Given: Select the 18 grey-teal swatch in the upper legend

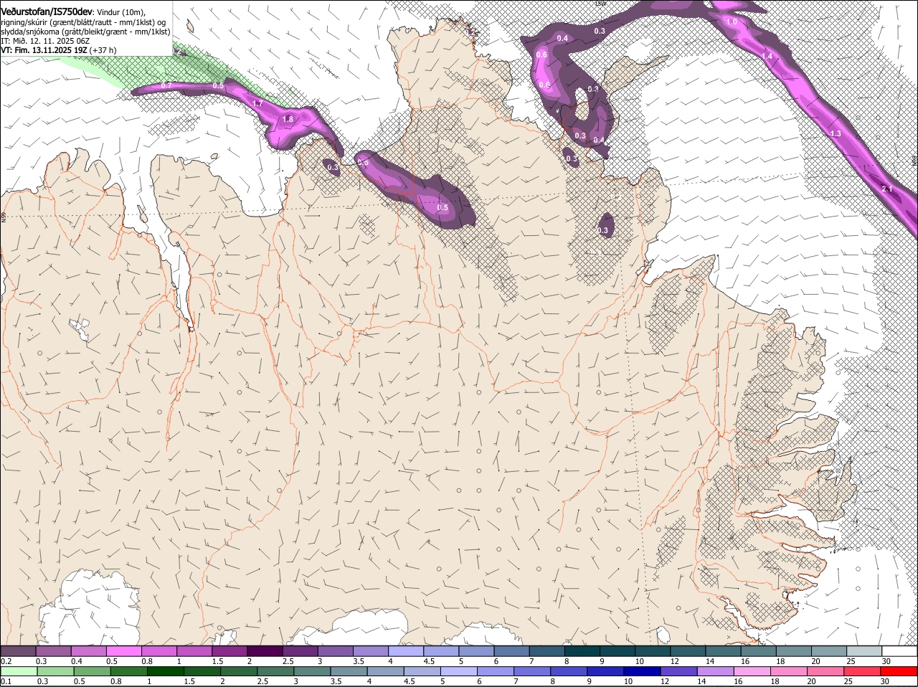Looking at the screenshot, I should point(793,651).
